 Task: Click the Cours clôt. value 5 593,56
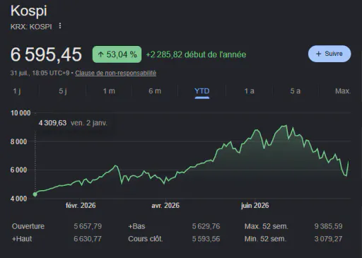point(206,239)
